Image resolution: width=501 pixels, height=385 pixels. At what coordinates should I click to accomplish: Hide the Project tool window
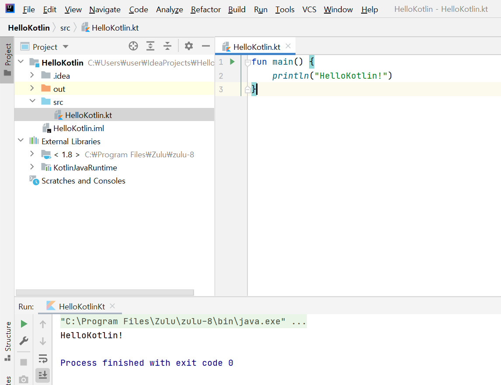pos(206,46)
